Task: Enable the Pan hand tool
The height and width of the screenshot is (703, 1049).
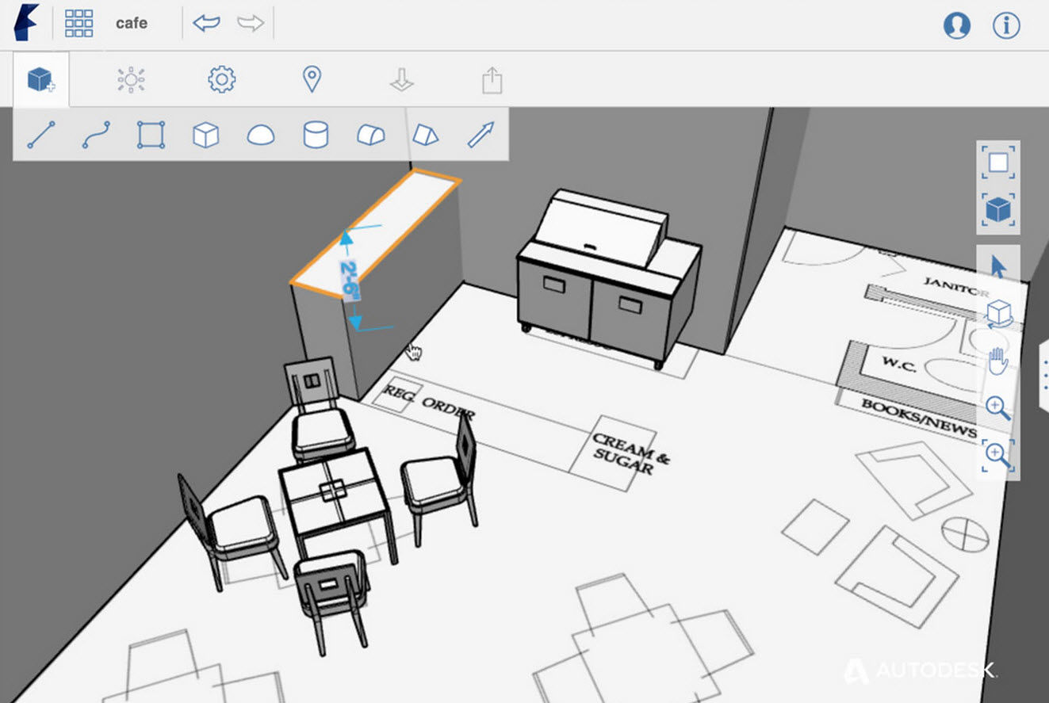Action: coord(998,361)
